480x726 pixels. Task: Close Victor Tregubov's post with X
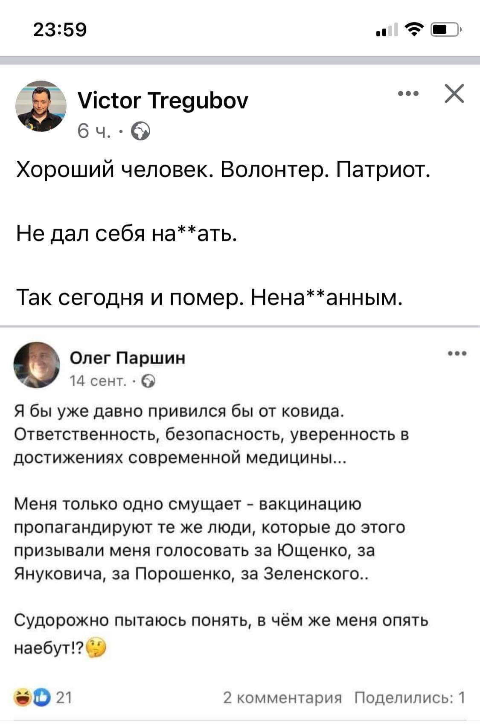(454, 94)
